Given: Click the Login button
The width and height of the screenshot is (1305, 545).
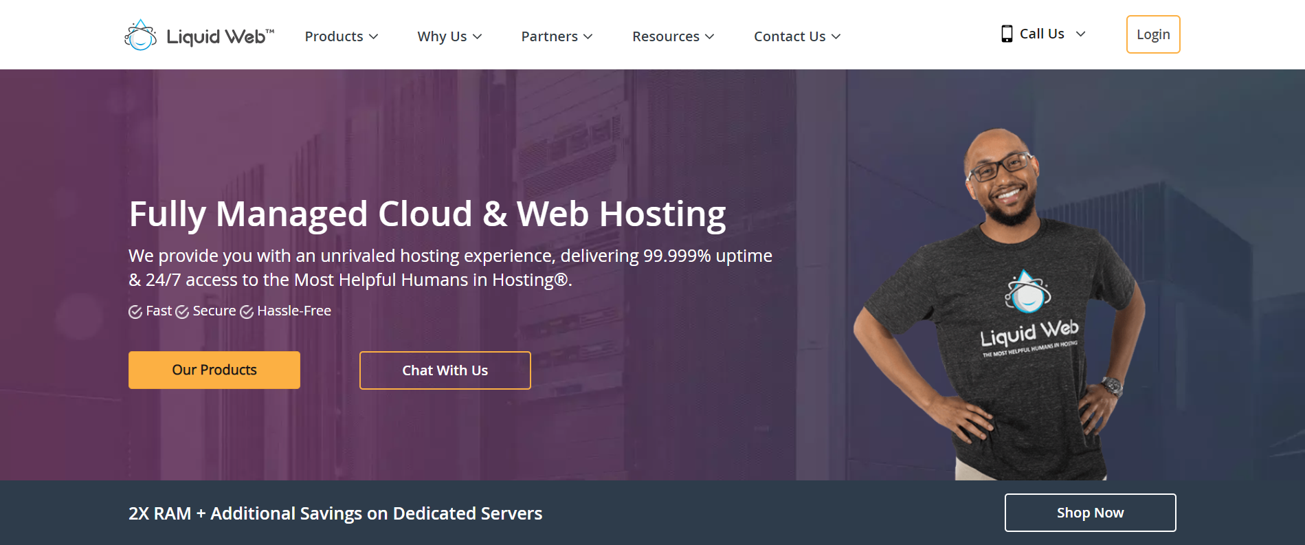Looking at the screenshot, I should pos(1153,34).
